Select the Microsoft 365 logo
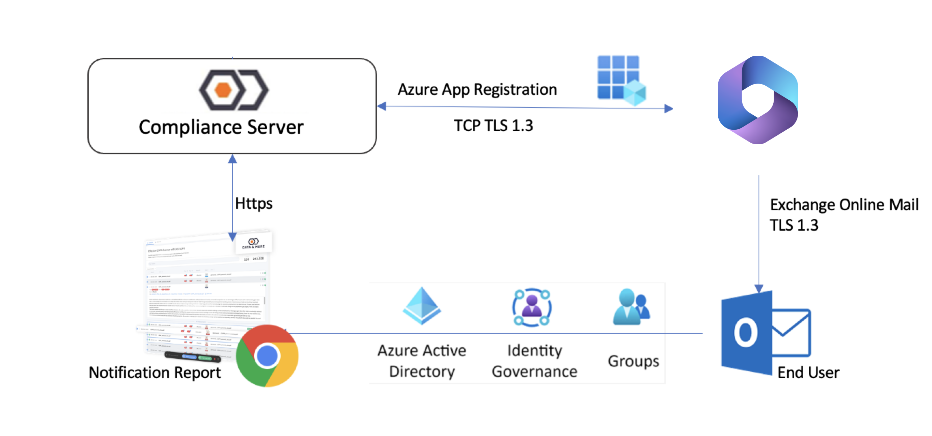This screenshot has width=932, height=436. pyautogui.click(x=758, y=100)
